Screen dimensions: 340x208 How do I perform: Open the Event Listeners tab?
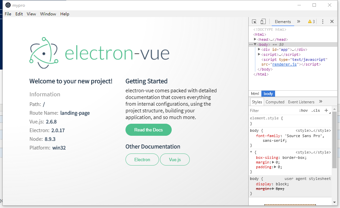click(301, 102)
